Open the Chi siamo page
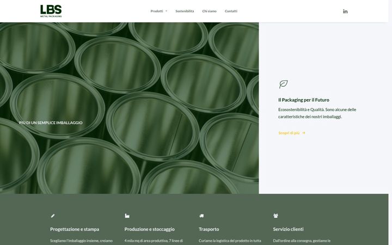The image size is (392, 245). (x=209, y=11)
